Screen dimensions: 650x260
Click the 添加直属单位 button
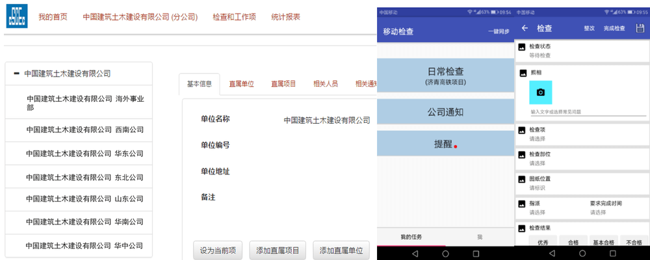[x=341, y=250]
